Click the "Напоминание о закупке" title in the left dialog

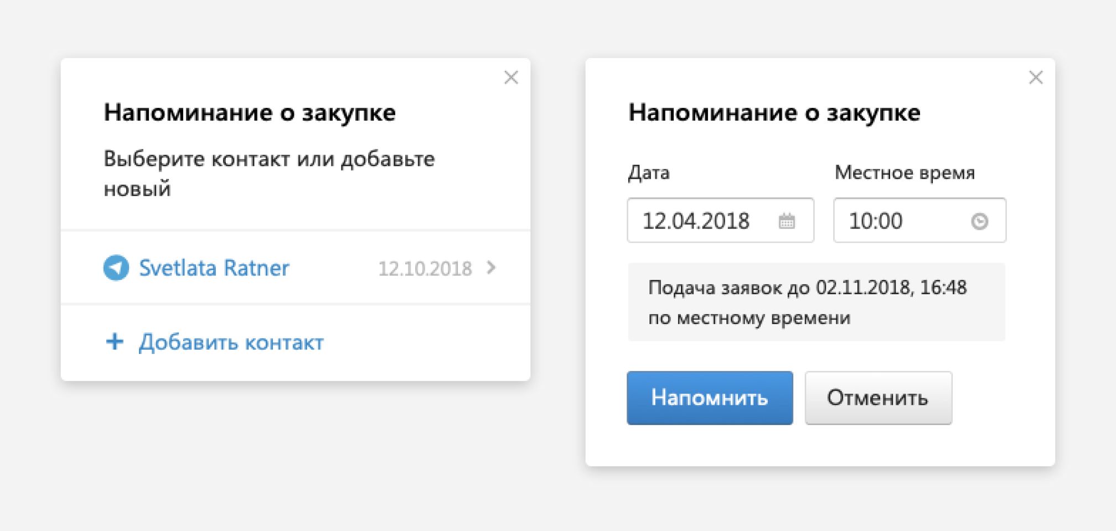click(250, 112)
